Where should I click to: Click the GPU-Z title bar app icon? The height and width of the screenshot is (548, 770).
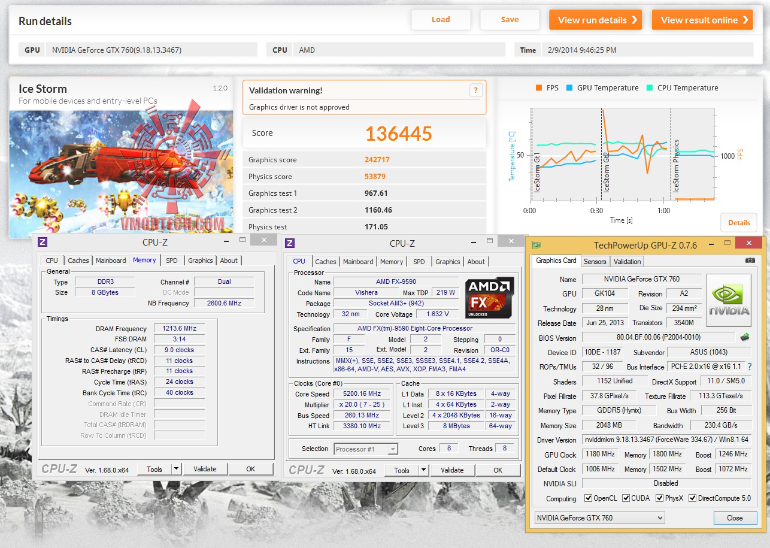pos(536,244)
